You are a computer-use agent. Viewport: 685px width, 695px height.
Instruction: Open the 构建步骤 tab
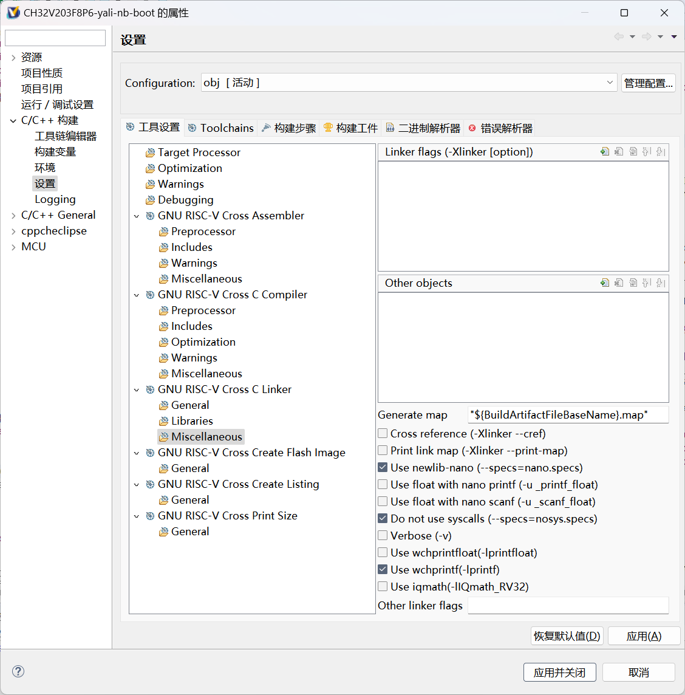click(289, 128)
